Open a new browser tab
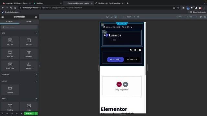Image resolution: width=207 pixels, height=116 pixels. (x=127, y=3)
